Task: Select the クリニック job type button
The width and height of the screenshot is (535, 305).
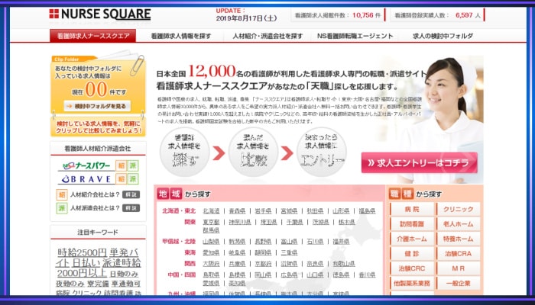Action: coord(459,210)
